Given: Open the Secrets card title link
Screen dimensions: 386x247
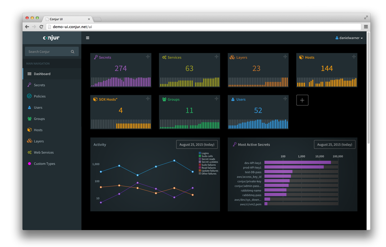Looking at the screenshot, I should click(x=105, y=57).
